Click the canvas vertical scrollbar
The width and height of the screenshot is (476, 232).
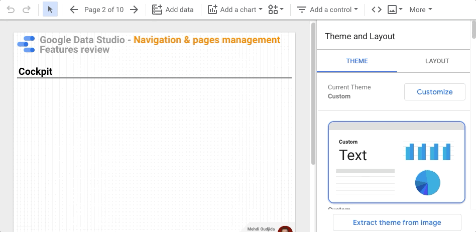pyautogui.click(x=313, y=93)
